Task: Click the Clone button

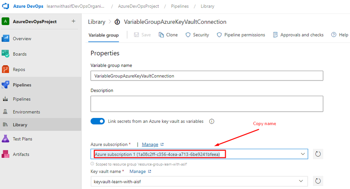Action: coord(168,35)
